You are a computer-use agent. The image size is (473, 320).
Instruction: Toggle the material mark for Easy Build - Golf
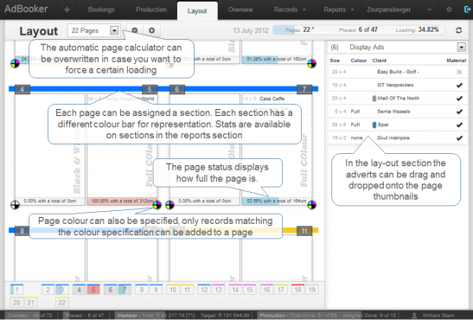click(459, 72)
